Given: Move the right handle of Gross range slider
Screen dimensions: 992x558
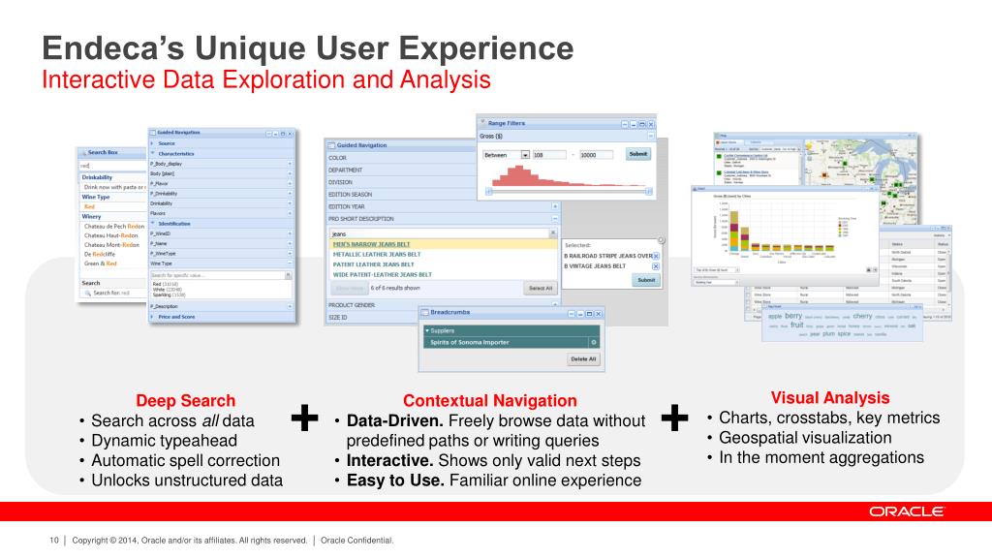Looking at the screenshot, I should tap(648, 191).
